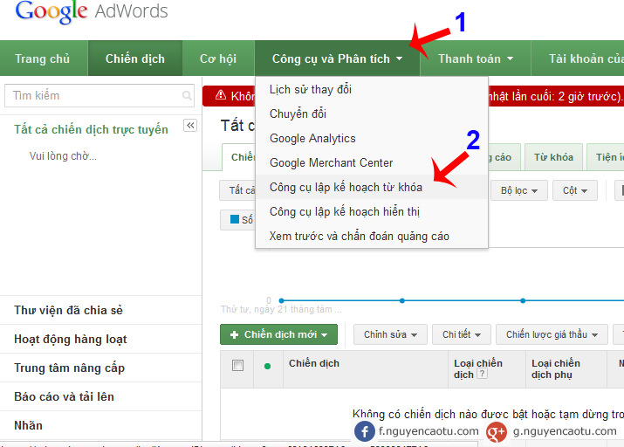The image size is (624, 447).
Task: Click the green status dot column header
Action: 267,366
